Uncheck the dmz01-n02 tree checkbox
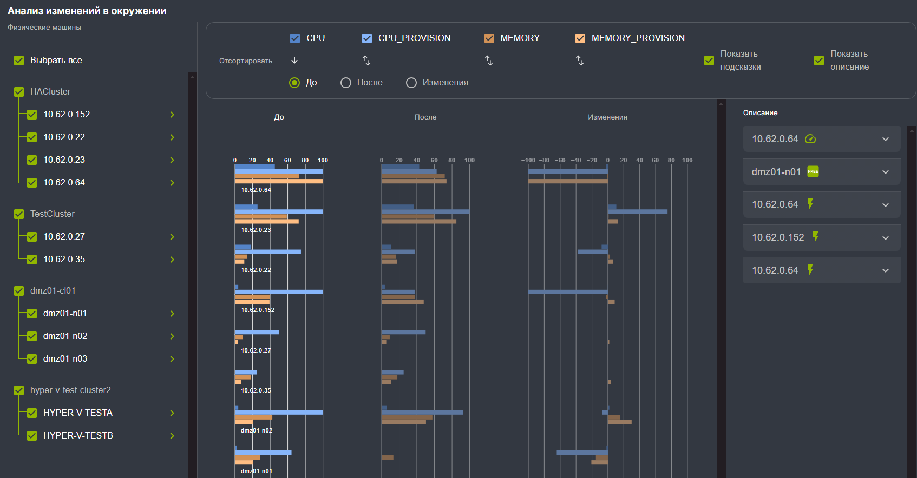 (32, 336)
